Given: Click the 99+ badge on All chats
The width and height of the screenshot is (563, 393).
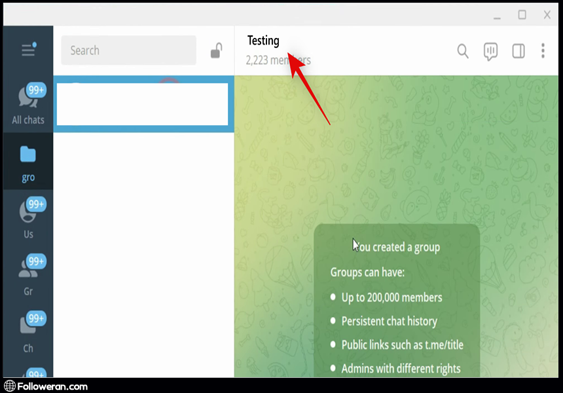Looking at the screenshot, I should (x=37, y=90).
